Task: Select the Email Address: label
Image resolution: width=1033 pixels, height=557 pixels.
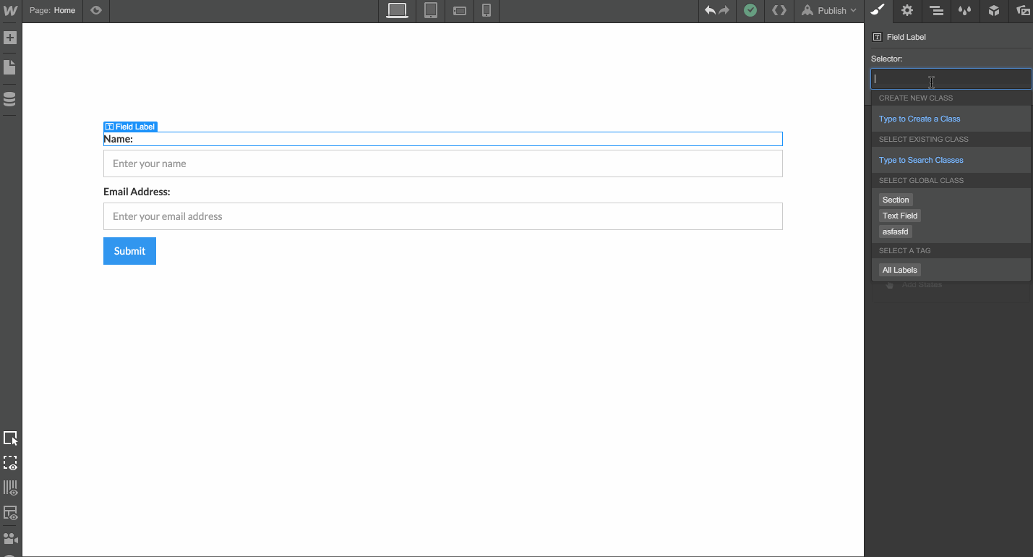Action: 137,192
